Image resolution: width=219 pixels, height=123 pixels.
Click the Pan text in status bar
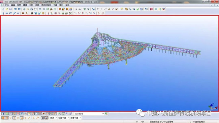(142, 122)
